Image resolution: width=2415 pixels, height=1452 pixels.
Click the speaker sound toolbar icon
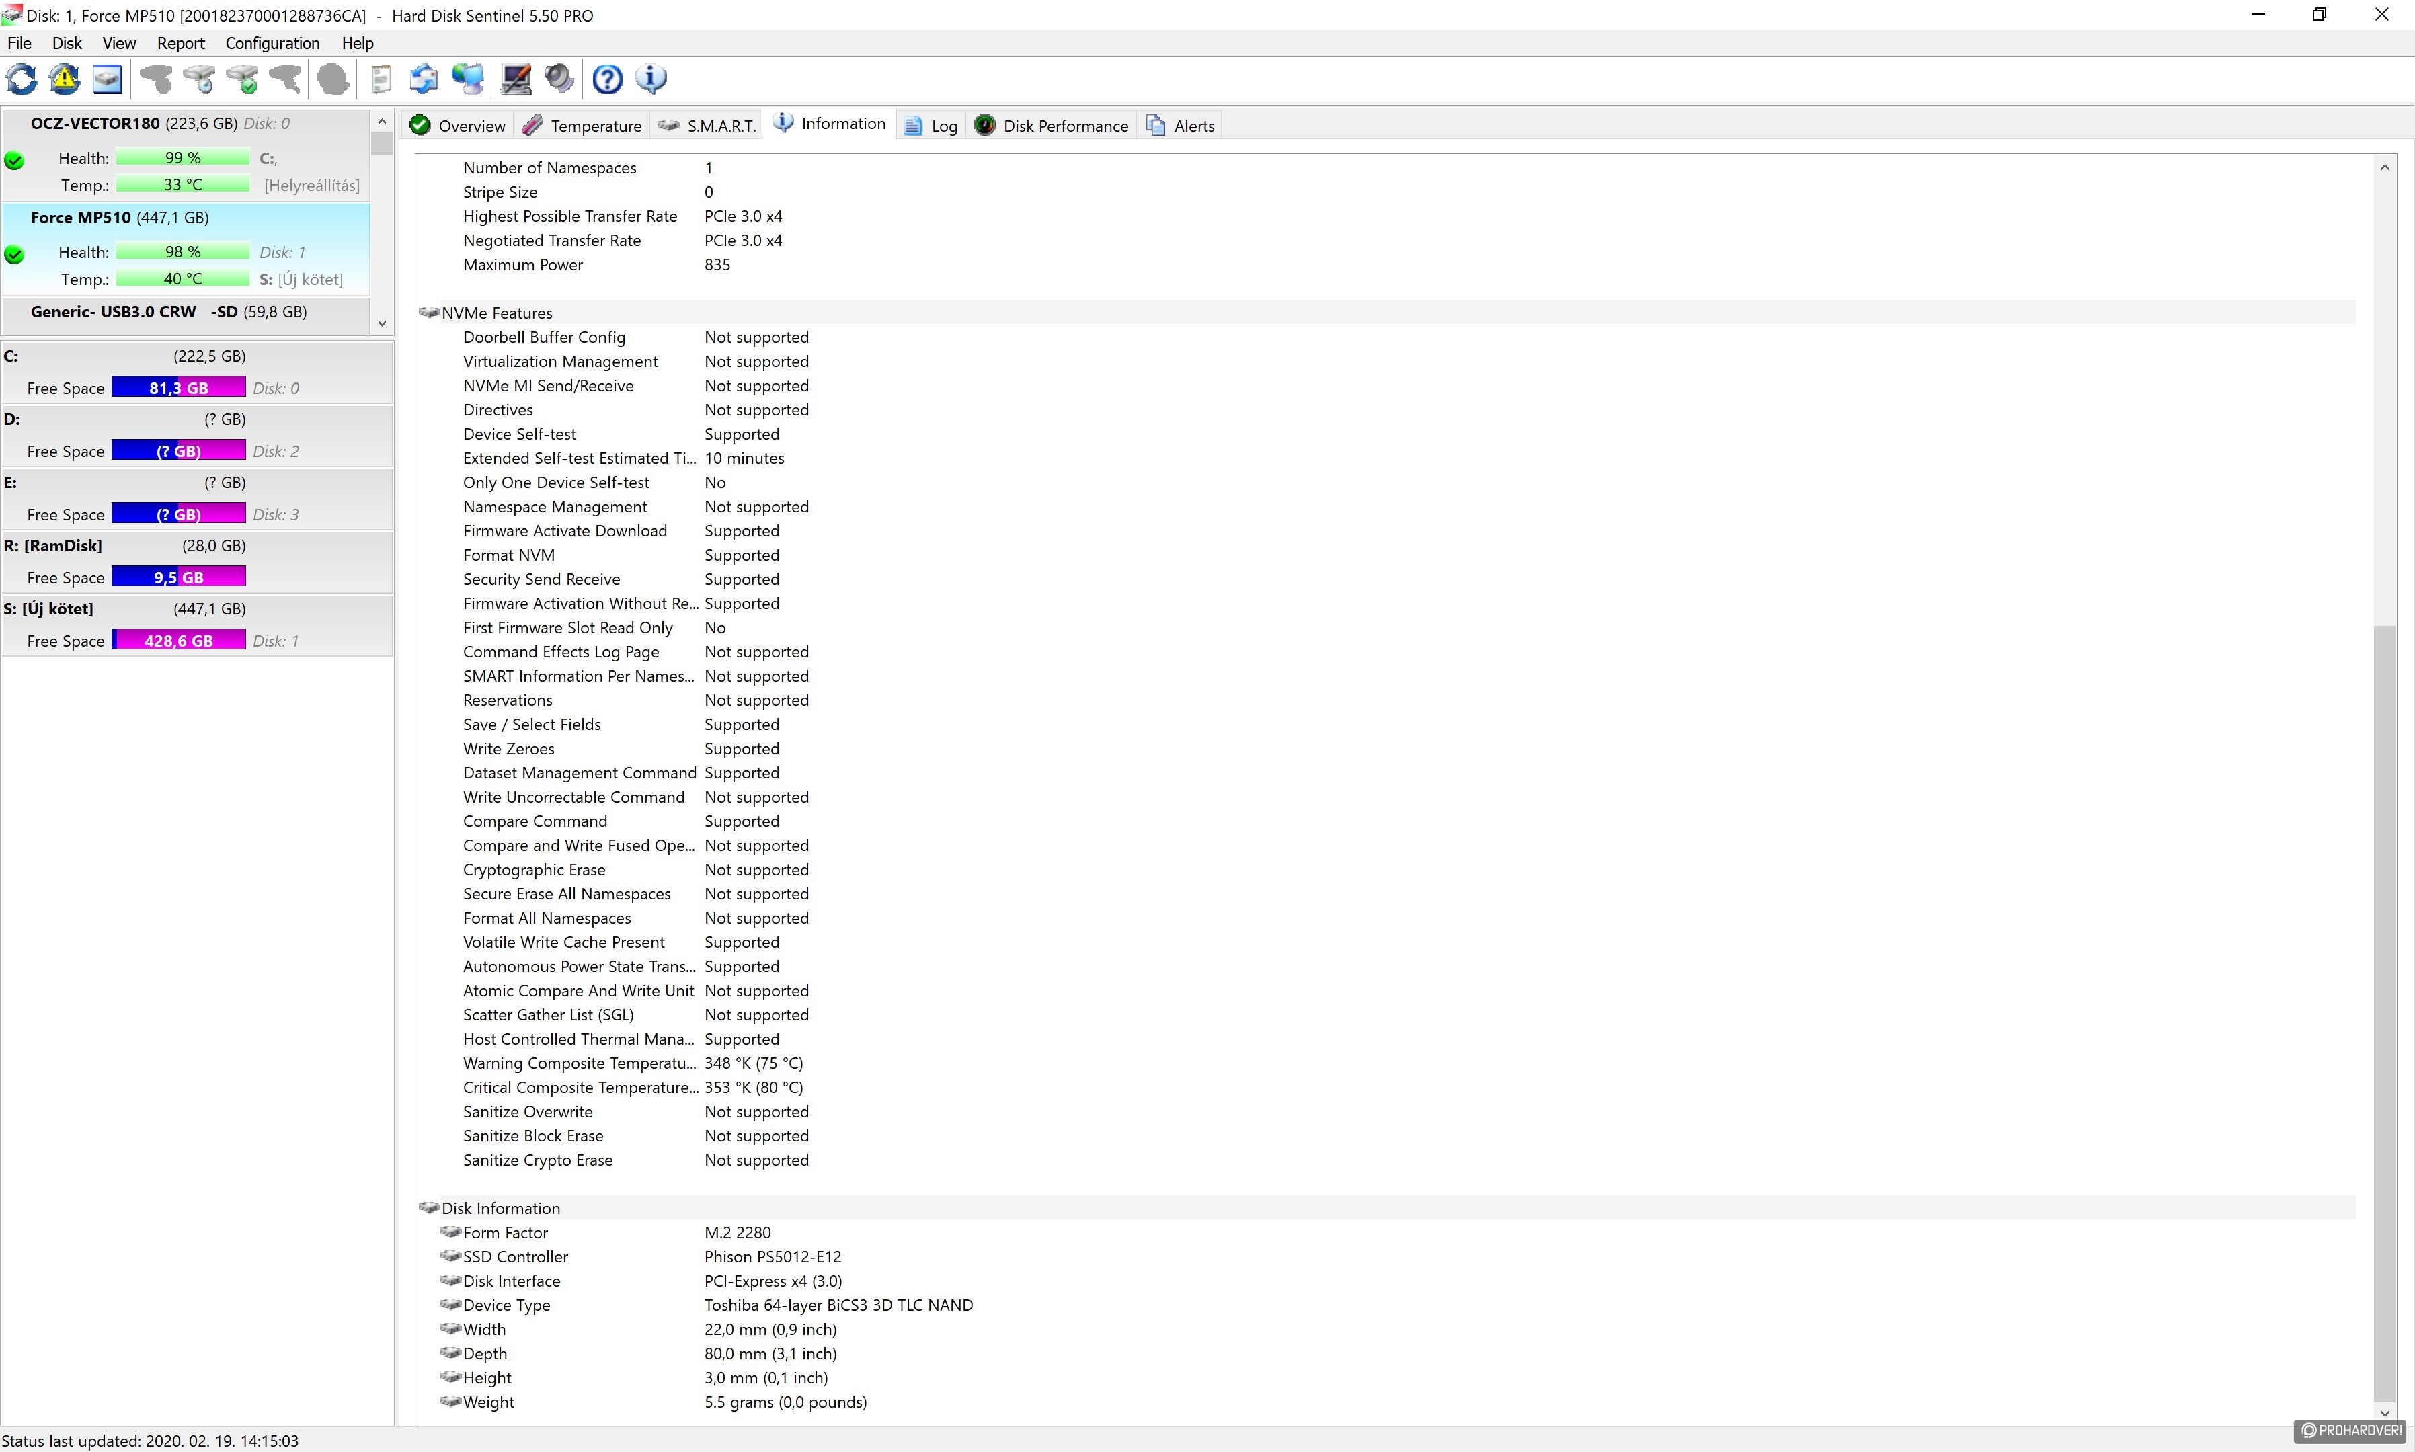coord(559,79)
